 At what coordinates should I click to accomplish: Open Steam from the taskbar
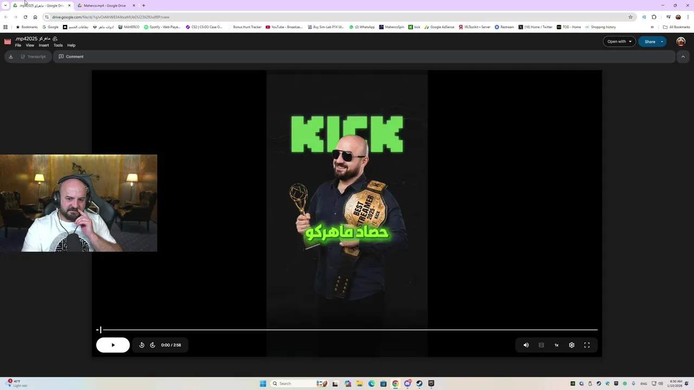coord(419,383)
